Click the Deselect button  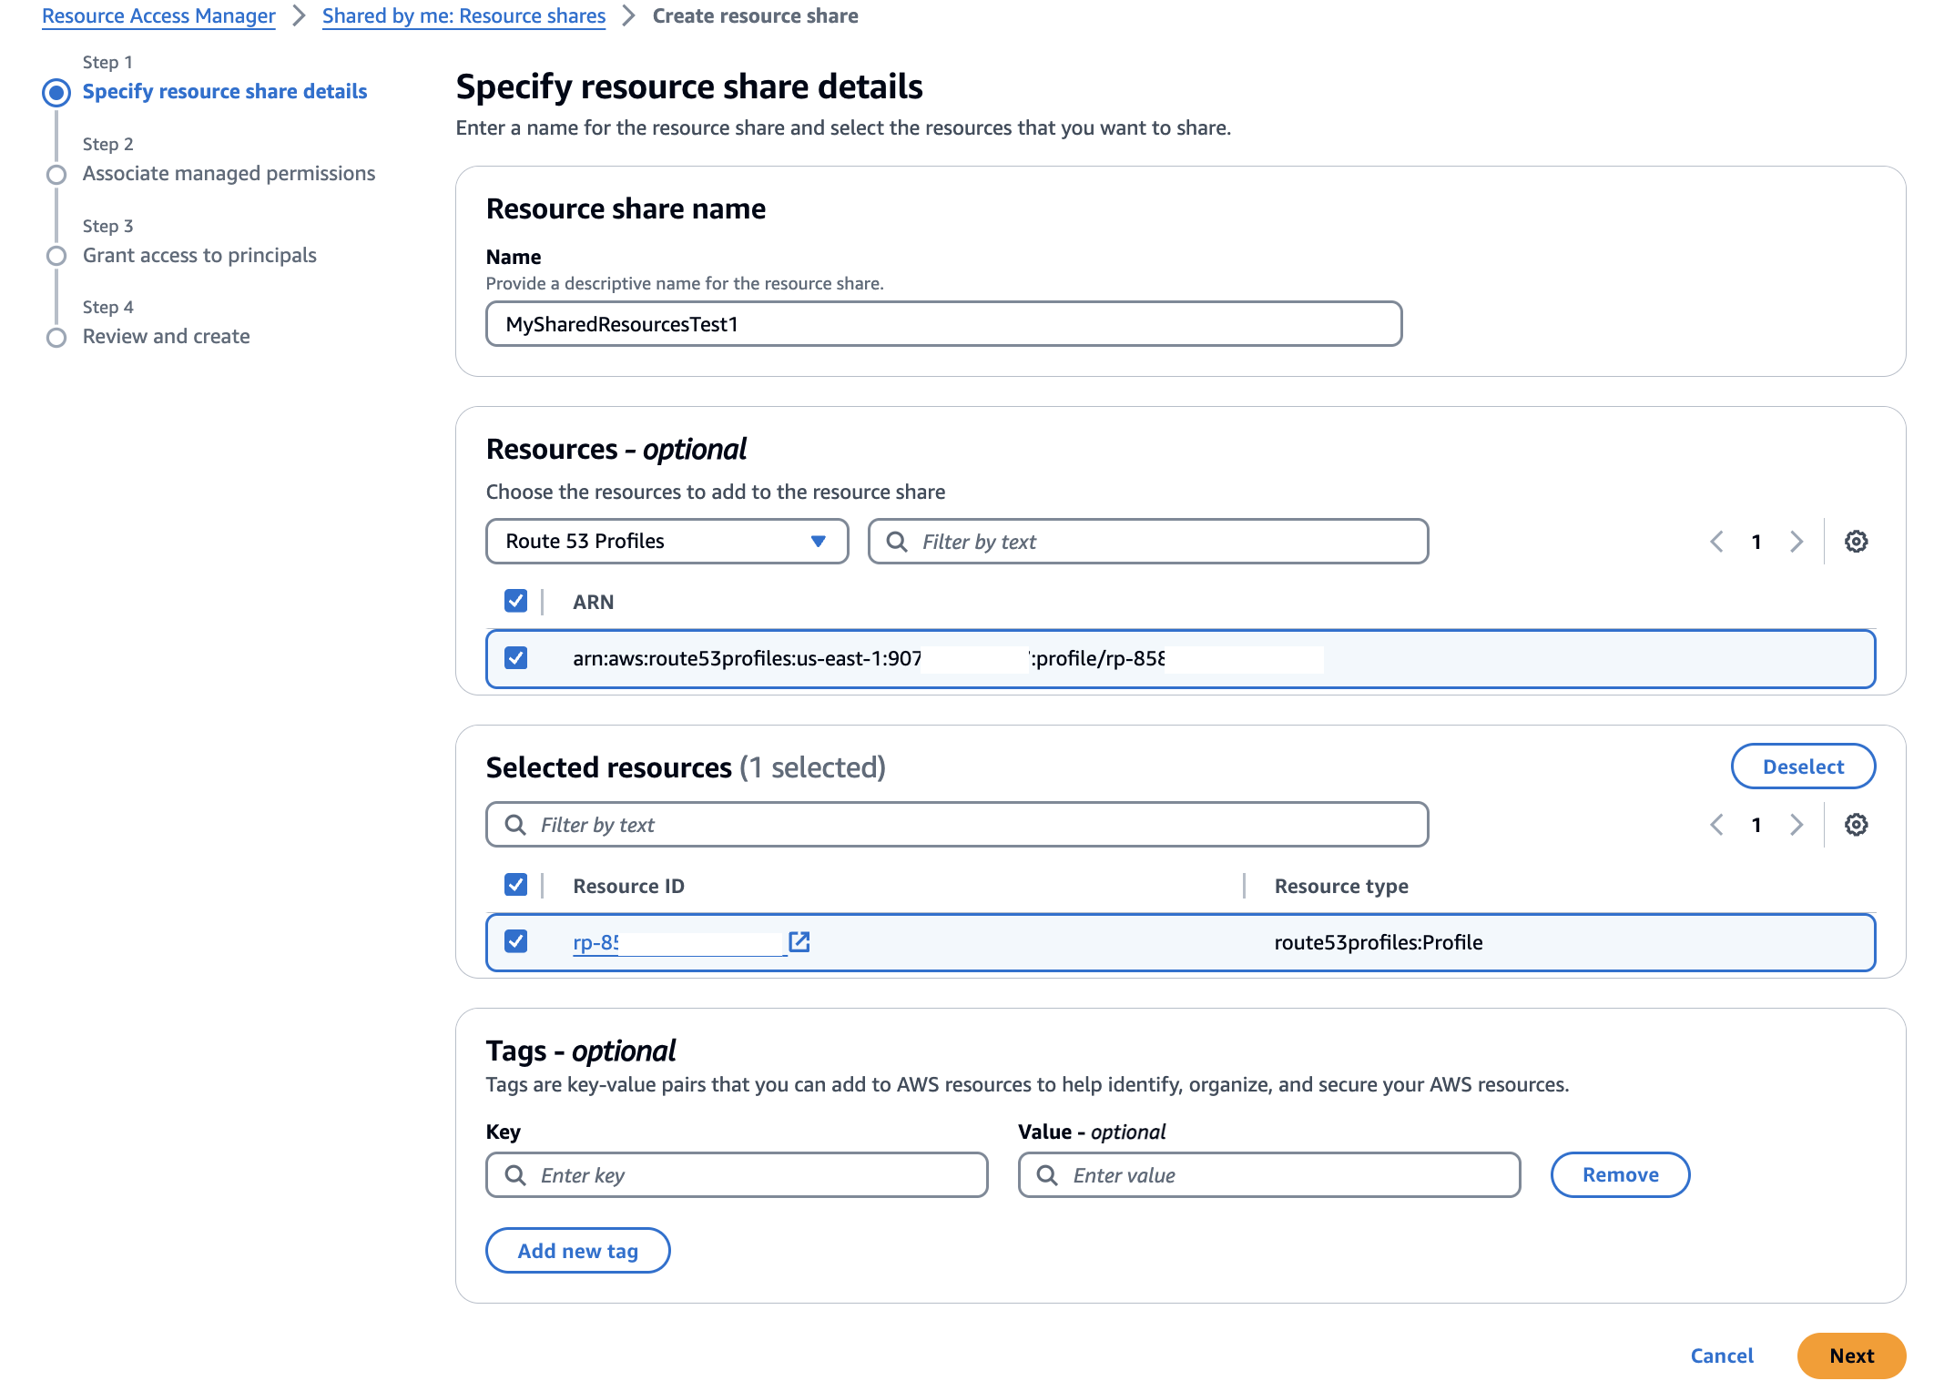[x=1802, y=767]
